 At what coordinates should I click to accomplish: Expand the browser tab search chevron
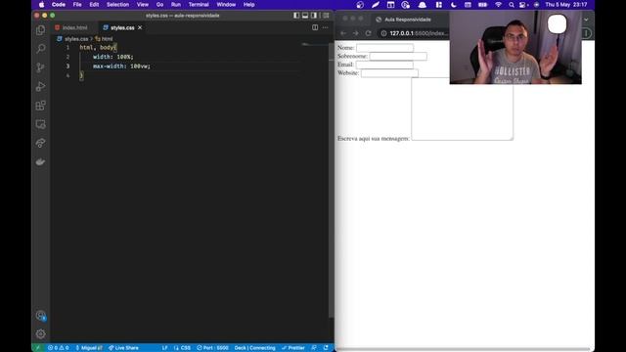pos(586,20)
